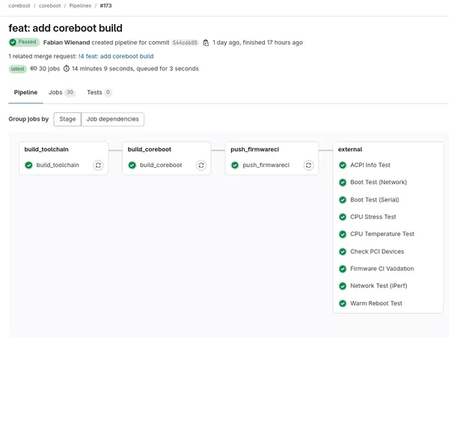This screenshot has height=424, width=449.
Task: Group jobs by Stage
Action: coord(67,119)
